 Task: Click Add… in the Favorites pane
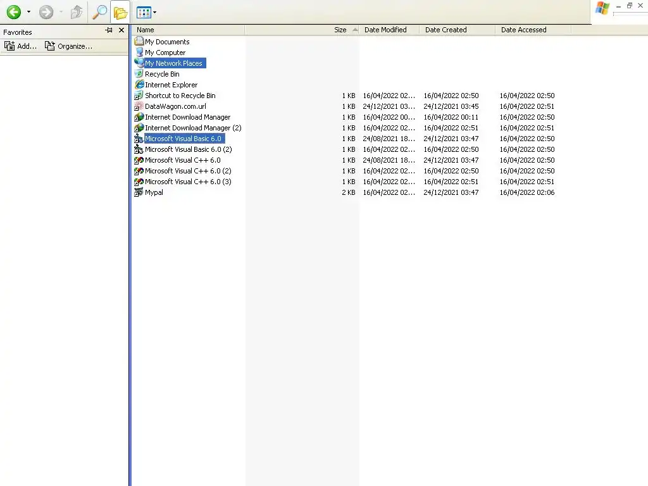[x=21, y=46]
